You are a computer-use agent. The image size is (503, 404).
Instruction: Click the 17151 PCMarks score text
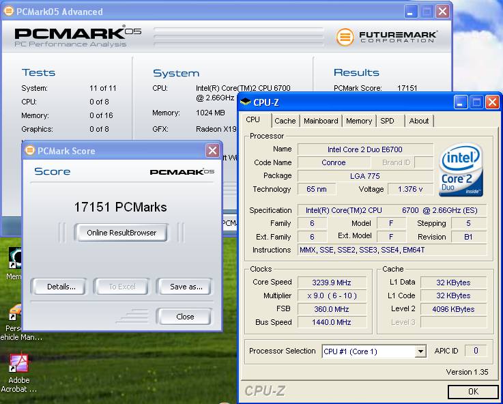click(x=120, y=207)
